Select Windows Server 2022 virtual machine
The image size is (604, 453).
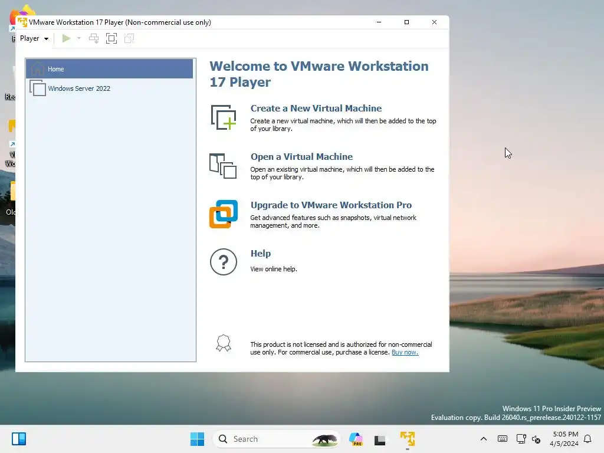coord(109,88)
